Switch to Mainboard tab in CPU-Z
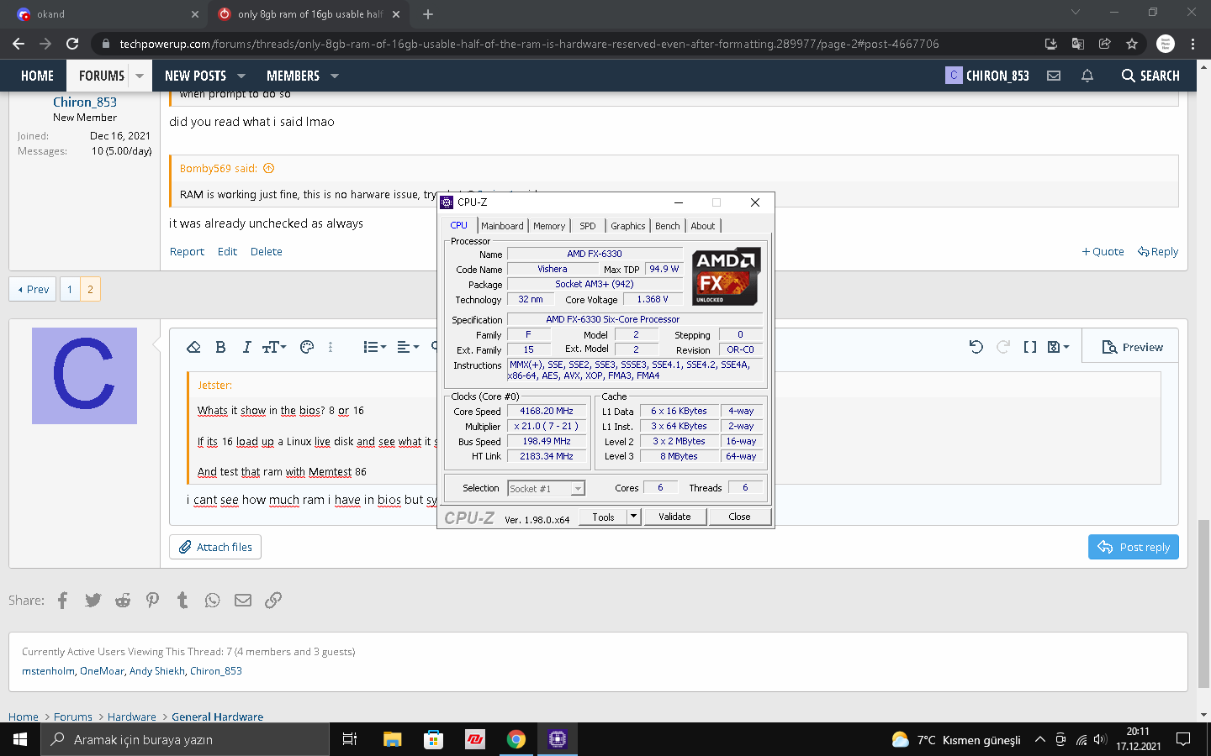 point(502,226)
